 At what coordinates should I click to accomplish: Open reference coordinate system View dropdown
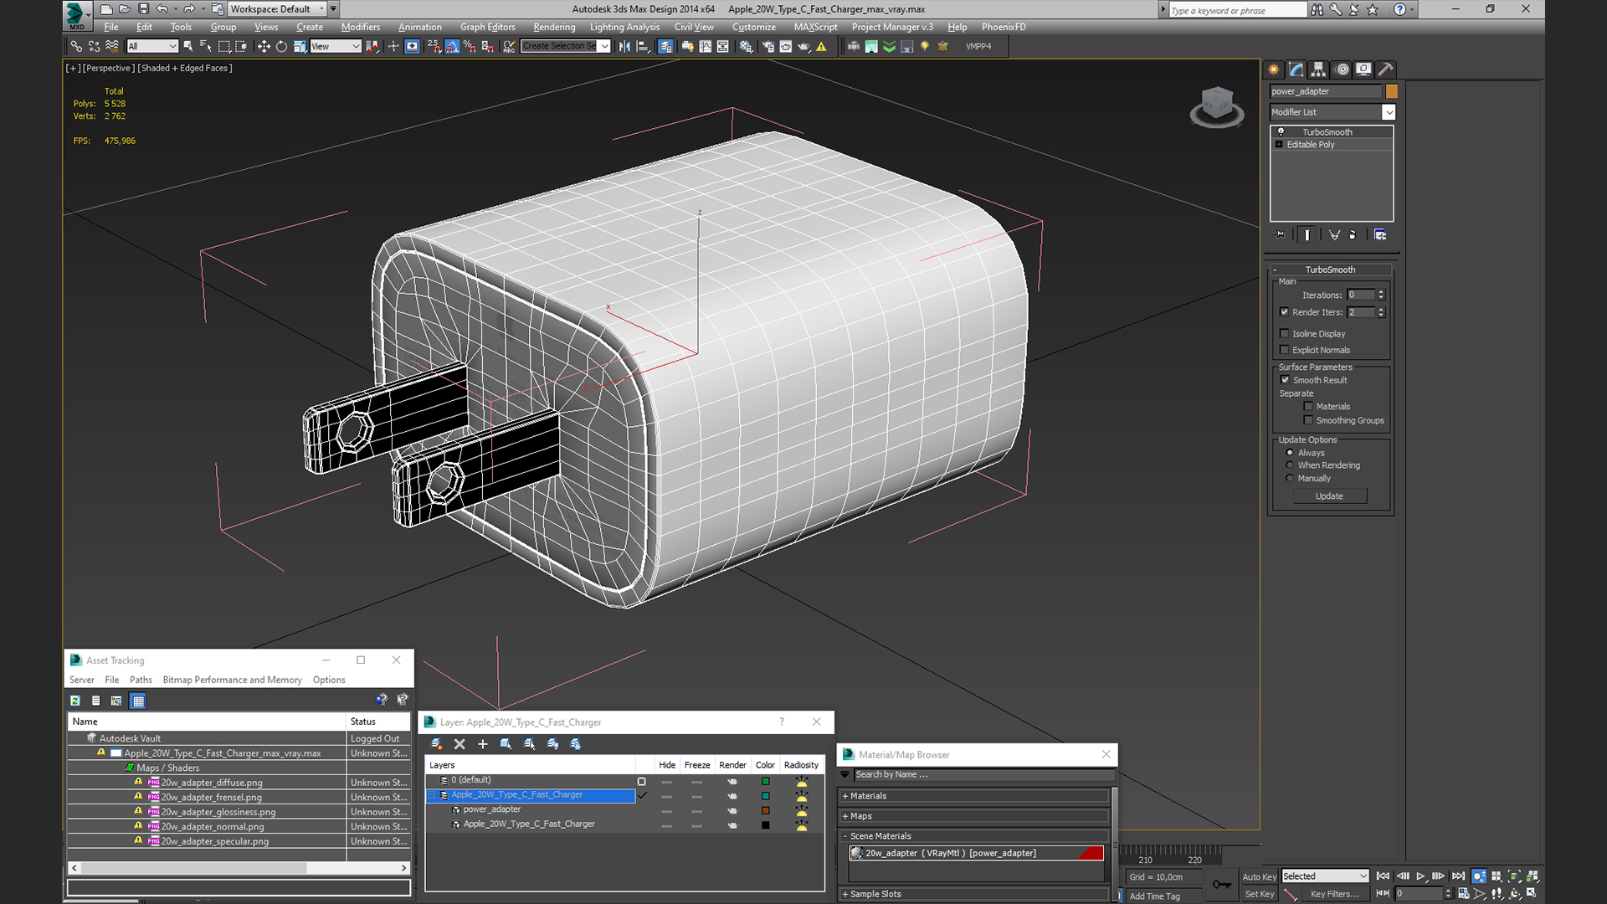pos(335,47)
